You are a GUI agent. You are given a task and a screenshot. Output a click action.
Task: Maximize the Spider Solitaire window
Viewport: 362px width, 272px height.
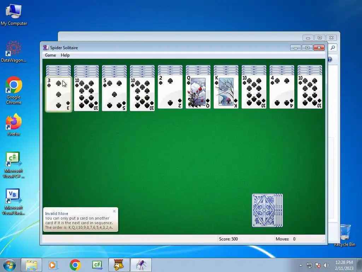[x=307, y=48]
